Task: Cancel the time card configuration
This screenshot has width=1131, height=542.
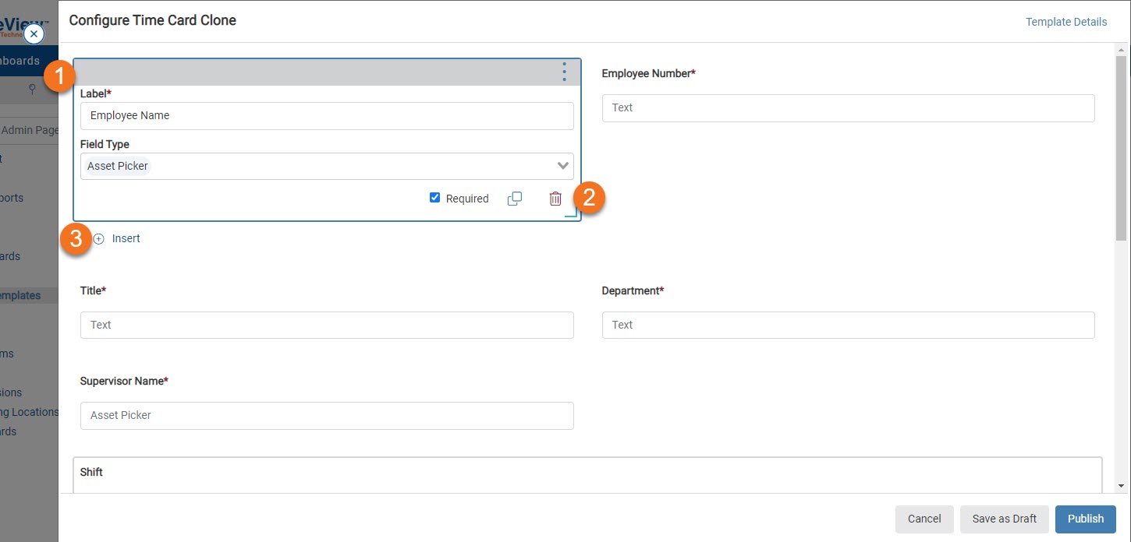Action: [924, 519]
